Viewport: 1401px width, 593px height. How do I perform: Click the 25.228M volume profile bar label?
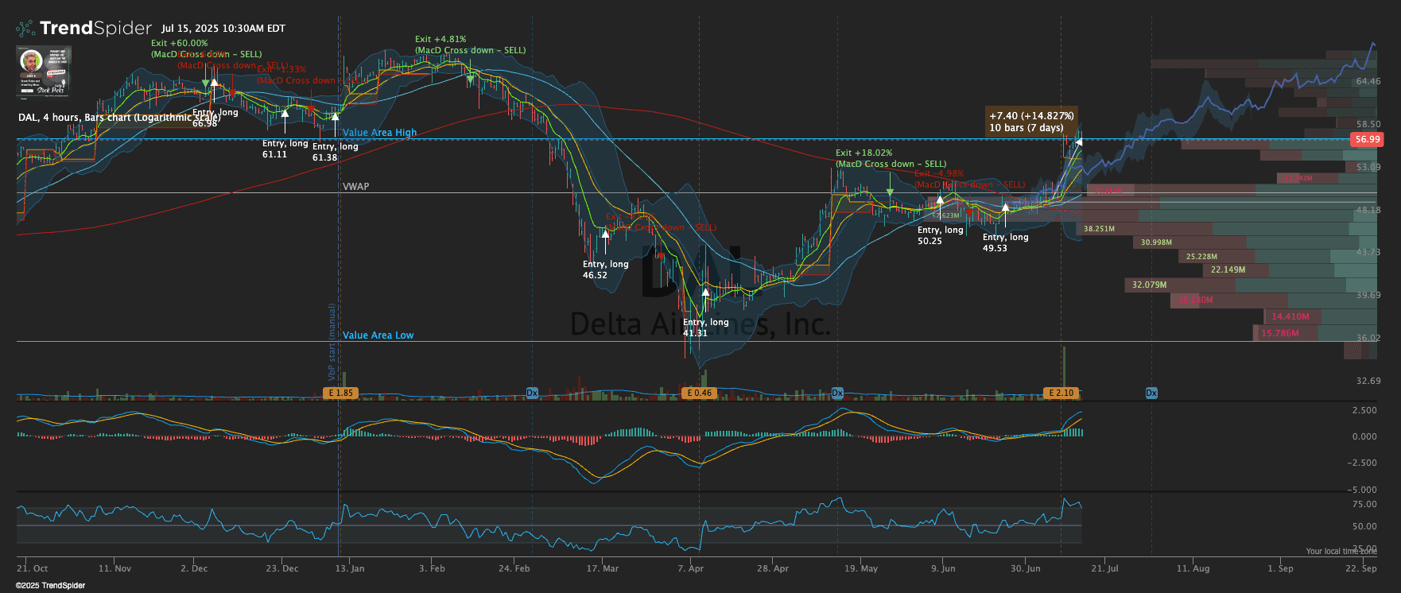(x=1201, y=257)
